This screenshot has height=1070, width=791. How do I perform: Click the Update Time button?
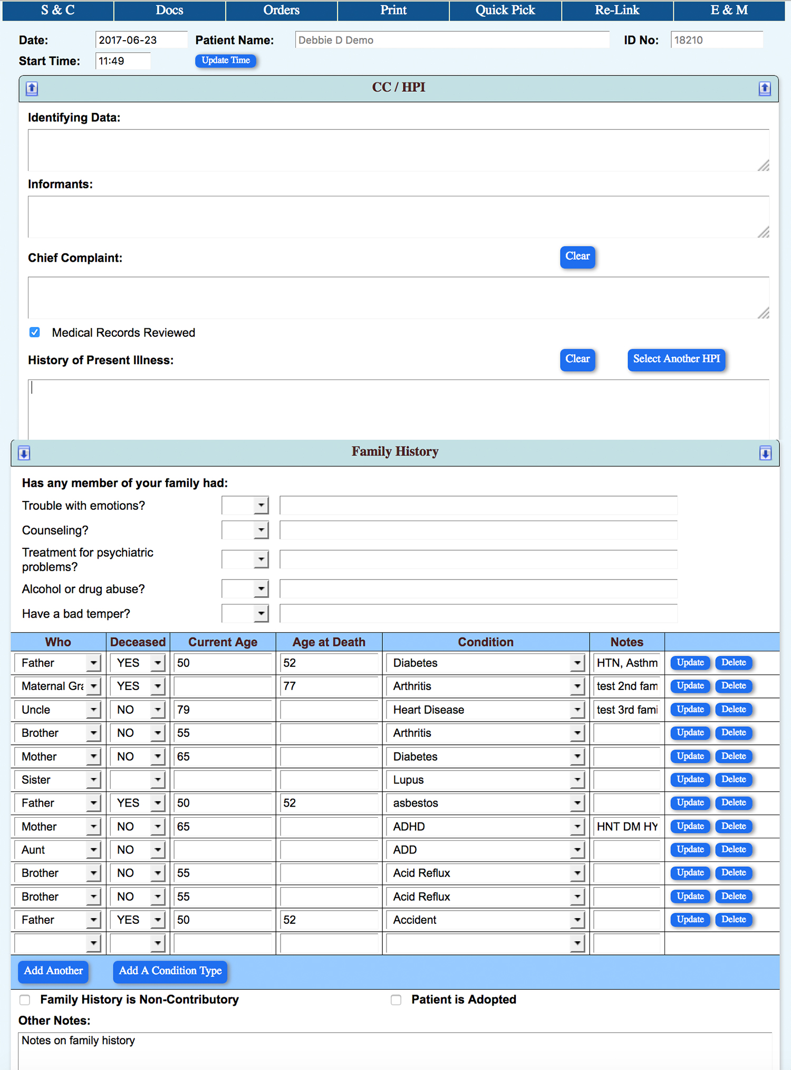tap(226, 61)
